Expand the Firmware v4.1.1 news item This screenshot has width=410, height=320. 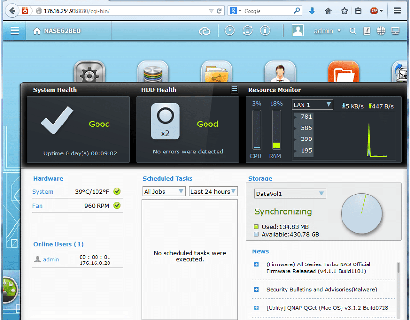tap(256, 264)
